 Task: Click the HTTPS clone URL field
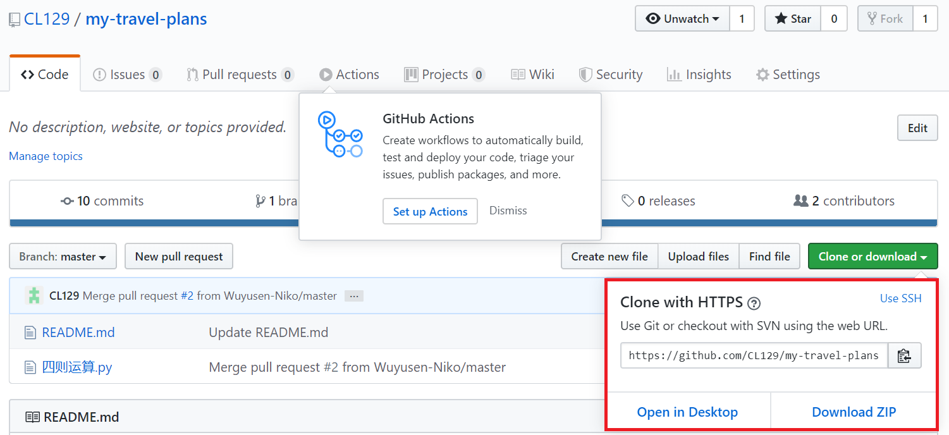(754, 355)
